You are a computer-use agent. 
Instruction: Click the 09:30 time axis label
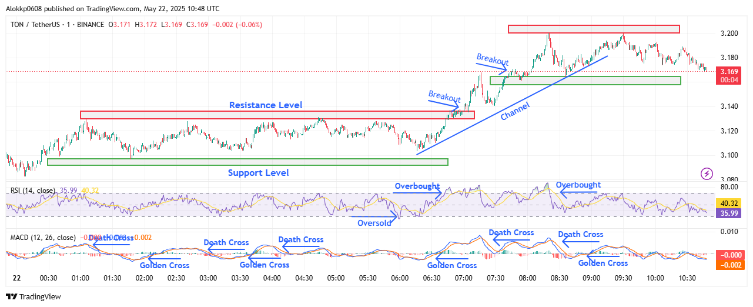(x=623, y=278)
